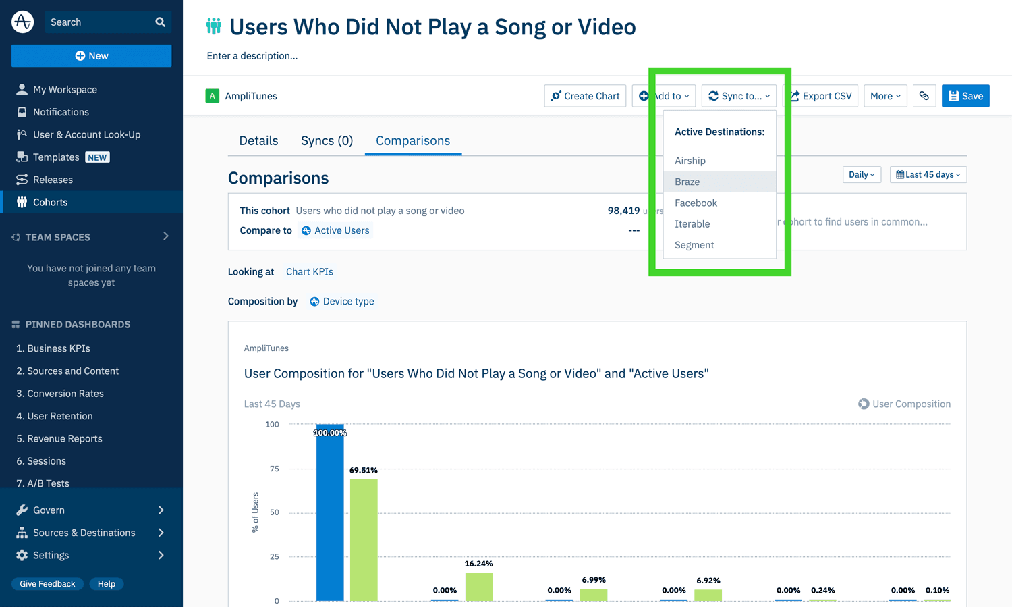Click the copy link icon button
Viewport: 1012px width, 607px height.
click(924, 96)
